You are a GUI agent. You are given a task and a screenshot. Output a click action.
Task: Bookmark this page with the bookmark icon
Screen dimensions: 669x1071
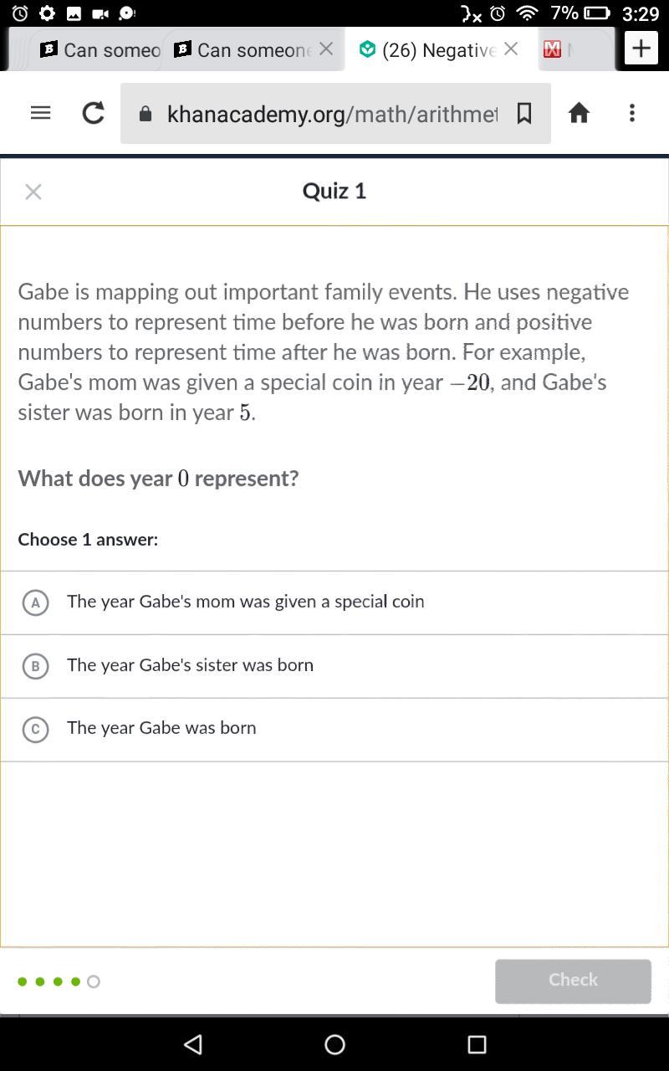524,113
